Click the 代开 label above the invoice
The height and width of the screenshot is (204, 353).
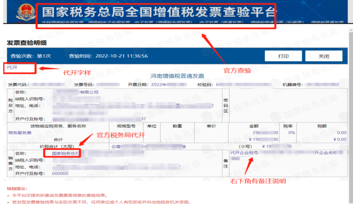[x=12, y=67]
